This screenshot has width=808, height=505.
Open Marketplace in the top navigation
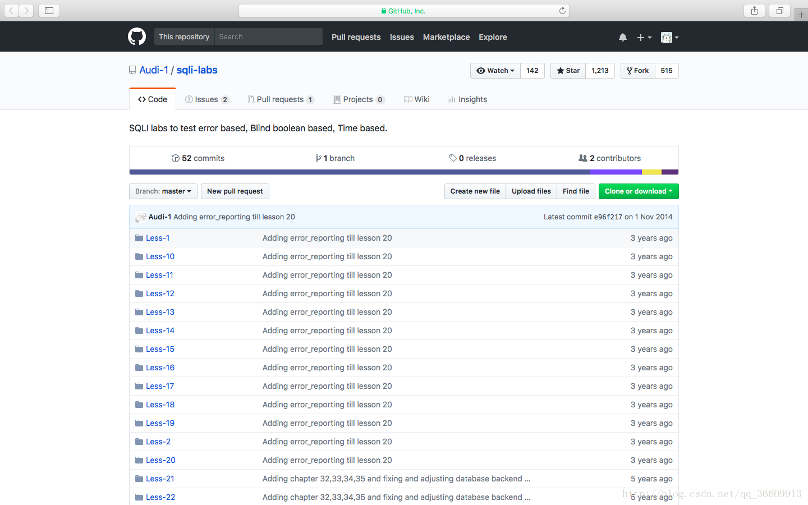point(447,37)
